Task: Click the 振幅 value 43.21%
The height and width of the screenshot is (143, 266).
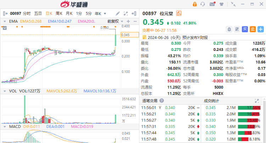Action: [x=174, y=56]
